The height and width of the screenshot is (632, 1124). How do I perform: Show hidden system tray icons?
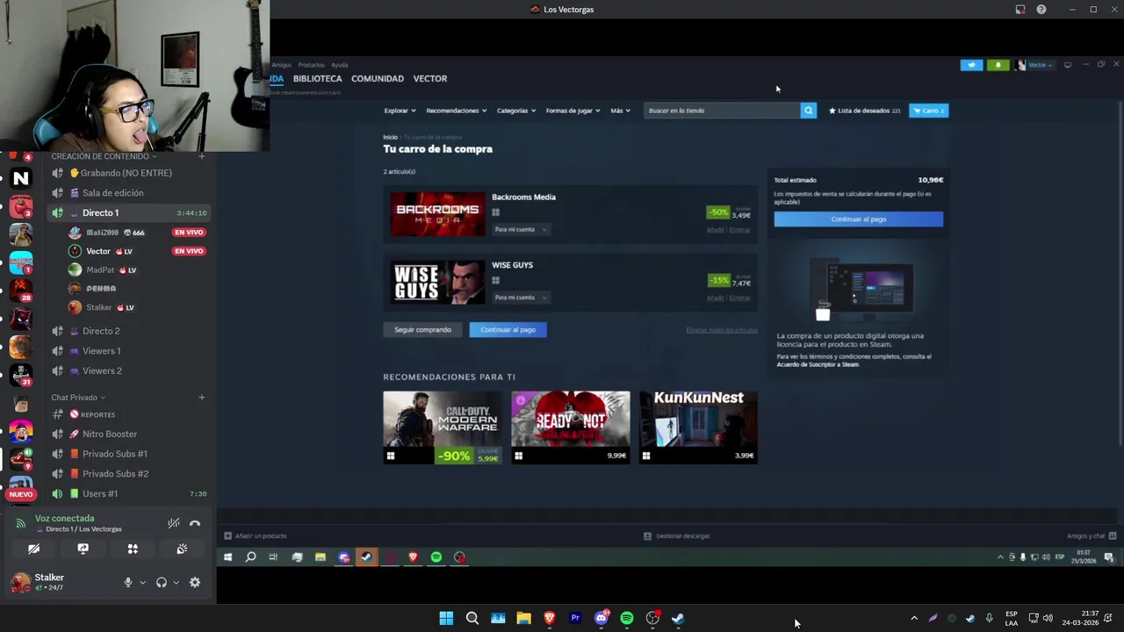click(x=914, y=618)
